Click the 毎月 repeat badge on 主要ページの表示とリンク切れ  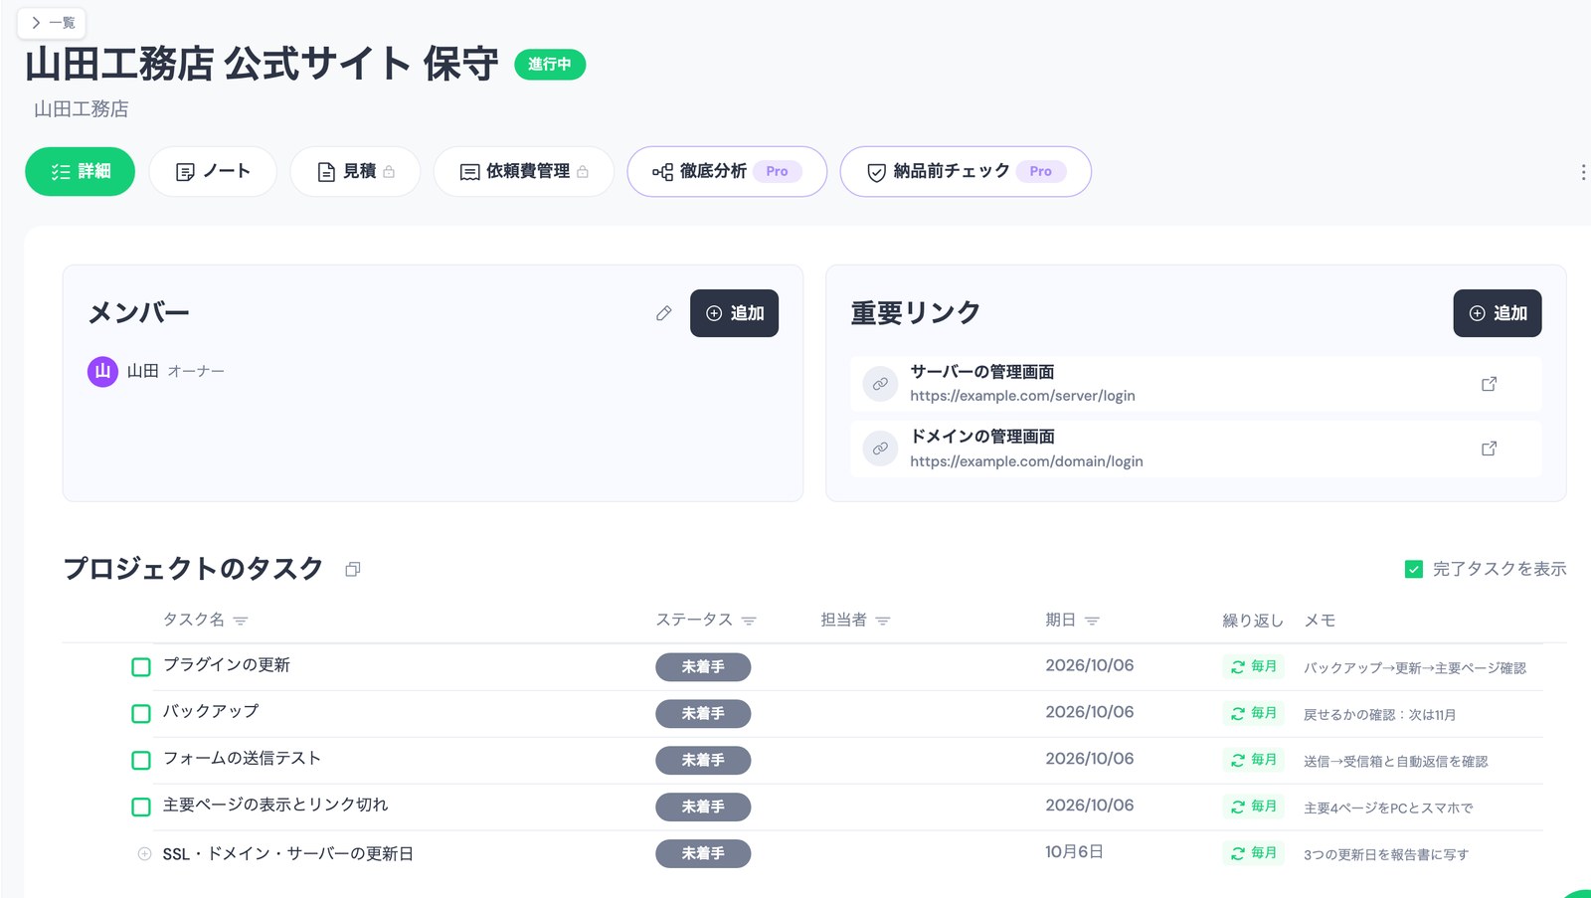[x=1254, y=807]
